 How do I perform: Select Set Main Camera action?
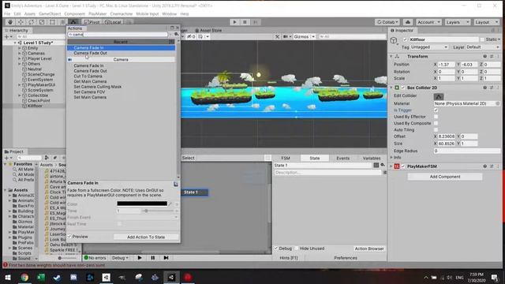[x=90, y=97]
